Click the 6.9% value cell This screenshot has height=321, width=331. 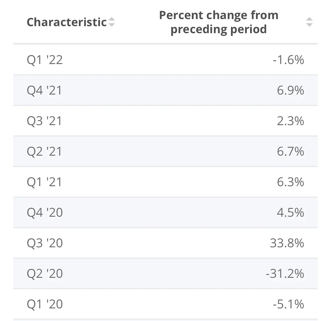[290, 90]
